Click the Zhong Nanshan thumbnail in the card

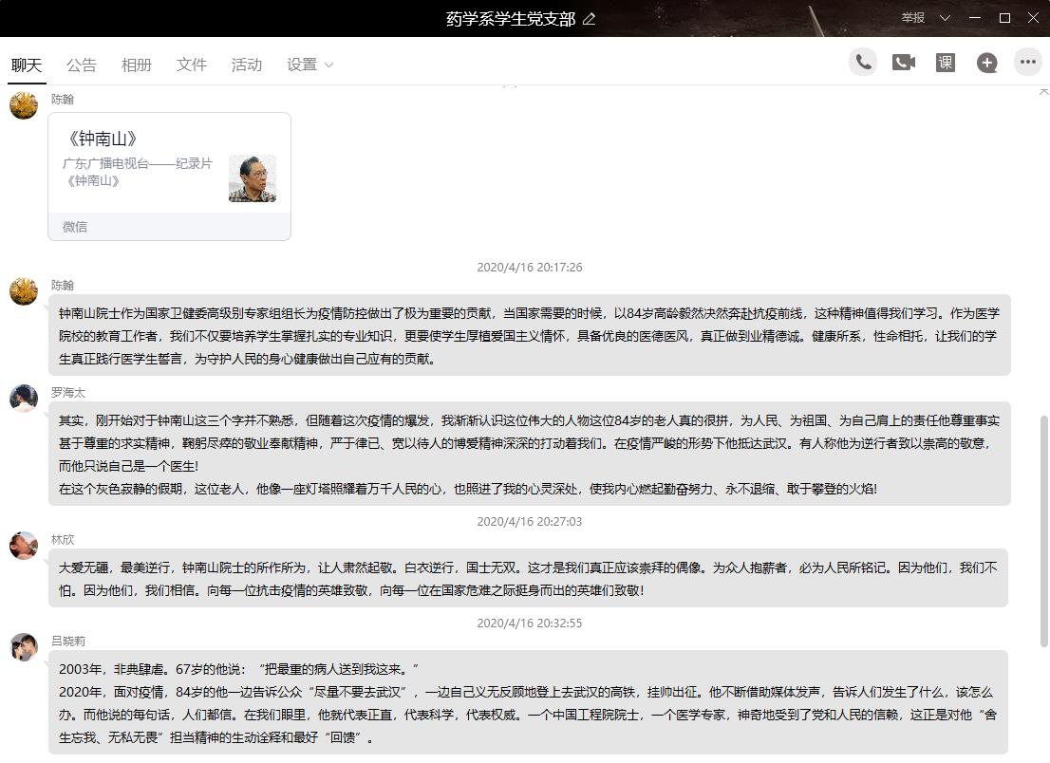point(253,178)
